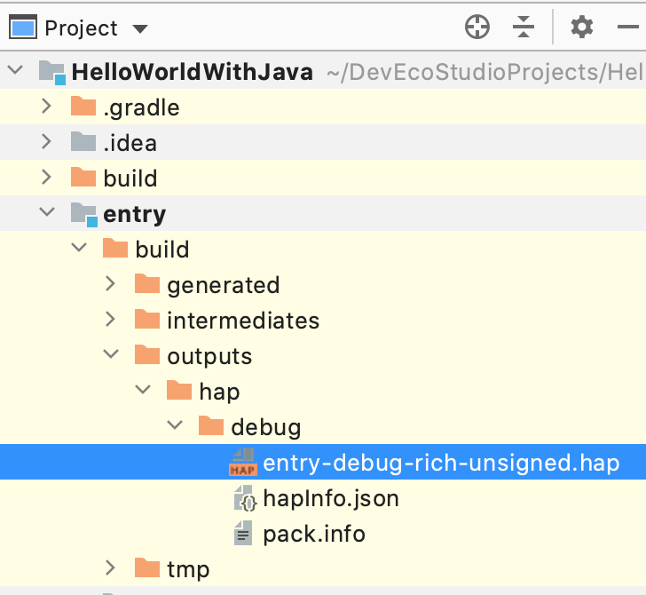Viewport: 646px width, 595px height.
Task: Select the top-level build label
Action: click(130, 179)
